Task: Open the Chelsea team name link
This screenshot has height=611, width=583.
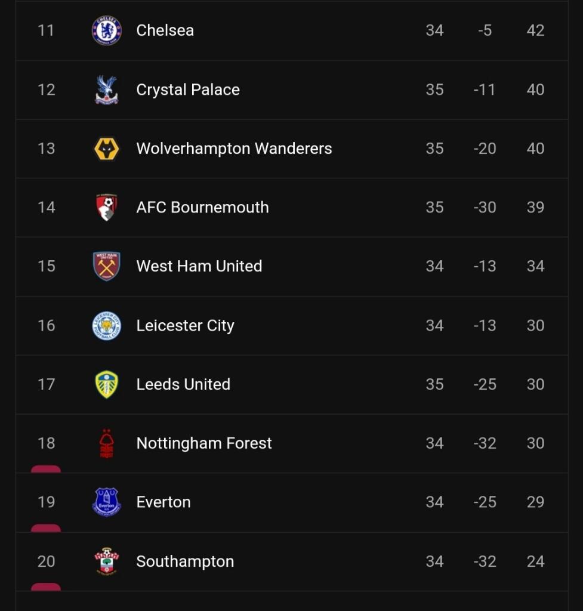Action: [x=165, y=30]
